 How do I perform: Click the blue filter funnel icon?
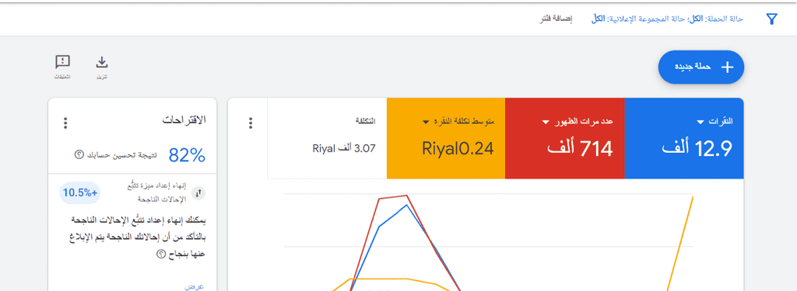pos(771,19)
